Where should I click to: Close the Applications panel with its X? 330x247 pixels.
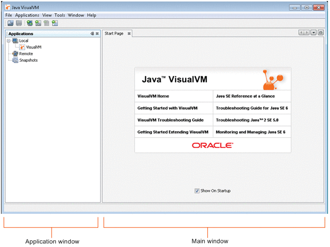97,34
